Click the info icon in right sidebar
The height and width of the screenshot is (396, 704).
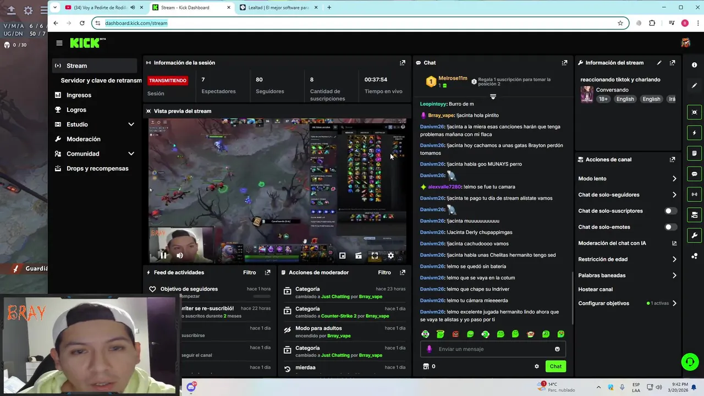coord(694,65)
